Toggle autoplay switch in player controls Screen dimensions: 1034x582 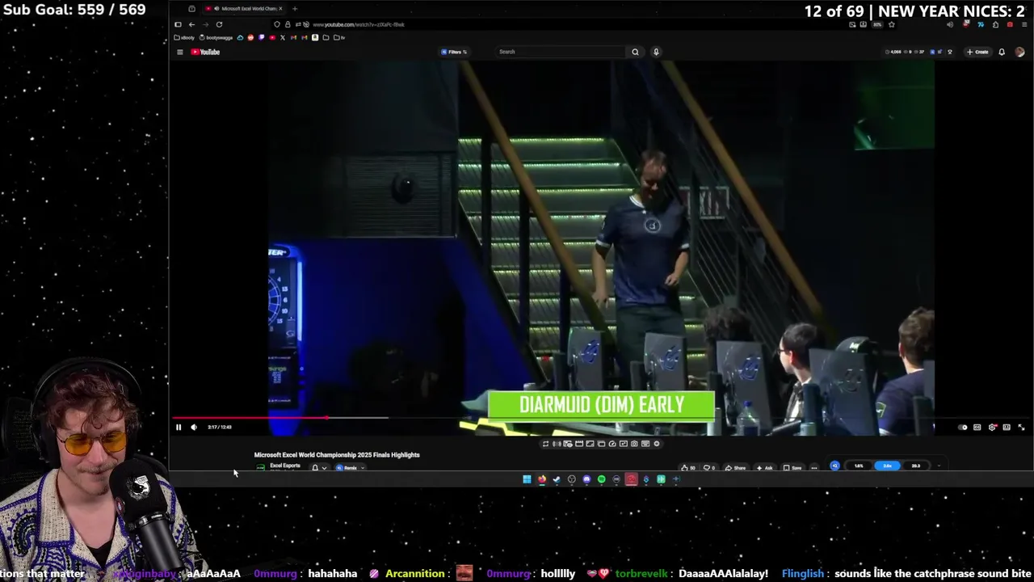pos(963,427)
